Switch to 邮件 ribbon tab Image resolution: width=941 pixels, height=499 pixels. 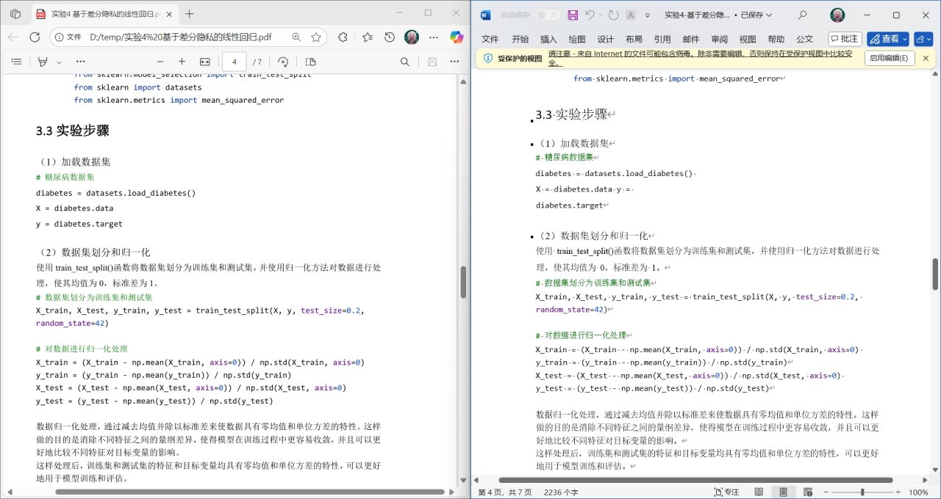point(691,39)
